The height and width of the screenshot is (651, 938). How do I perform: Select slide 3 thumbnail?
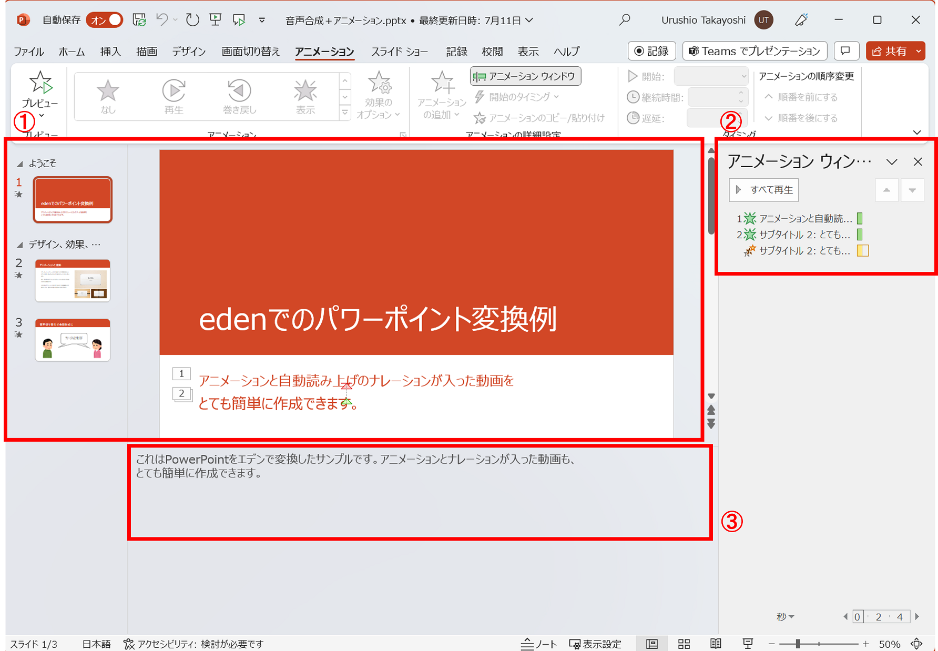[73, 340]
